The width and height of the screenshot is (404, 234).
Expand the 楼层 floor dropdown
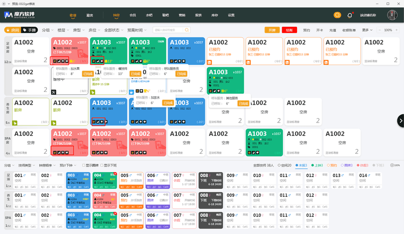(x=63, y=30)
